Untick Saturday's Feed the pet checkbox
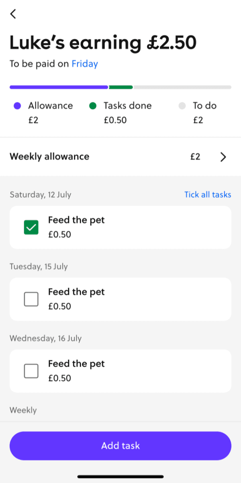 31,227
